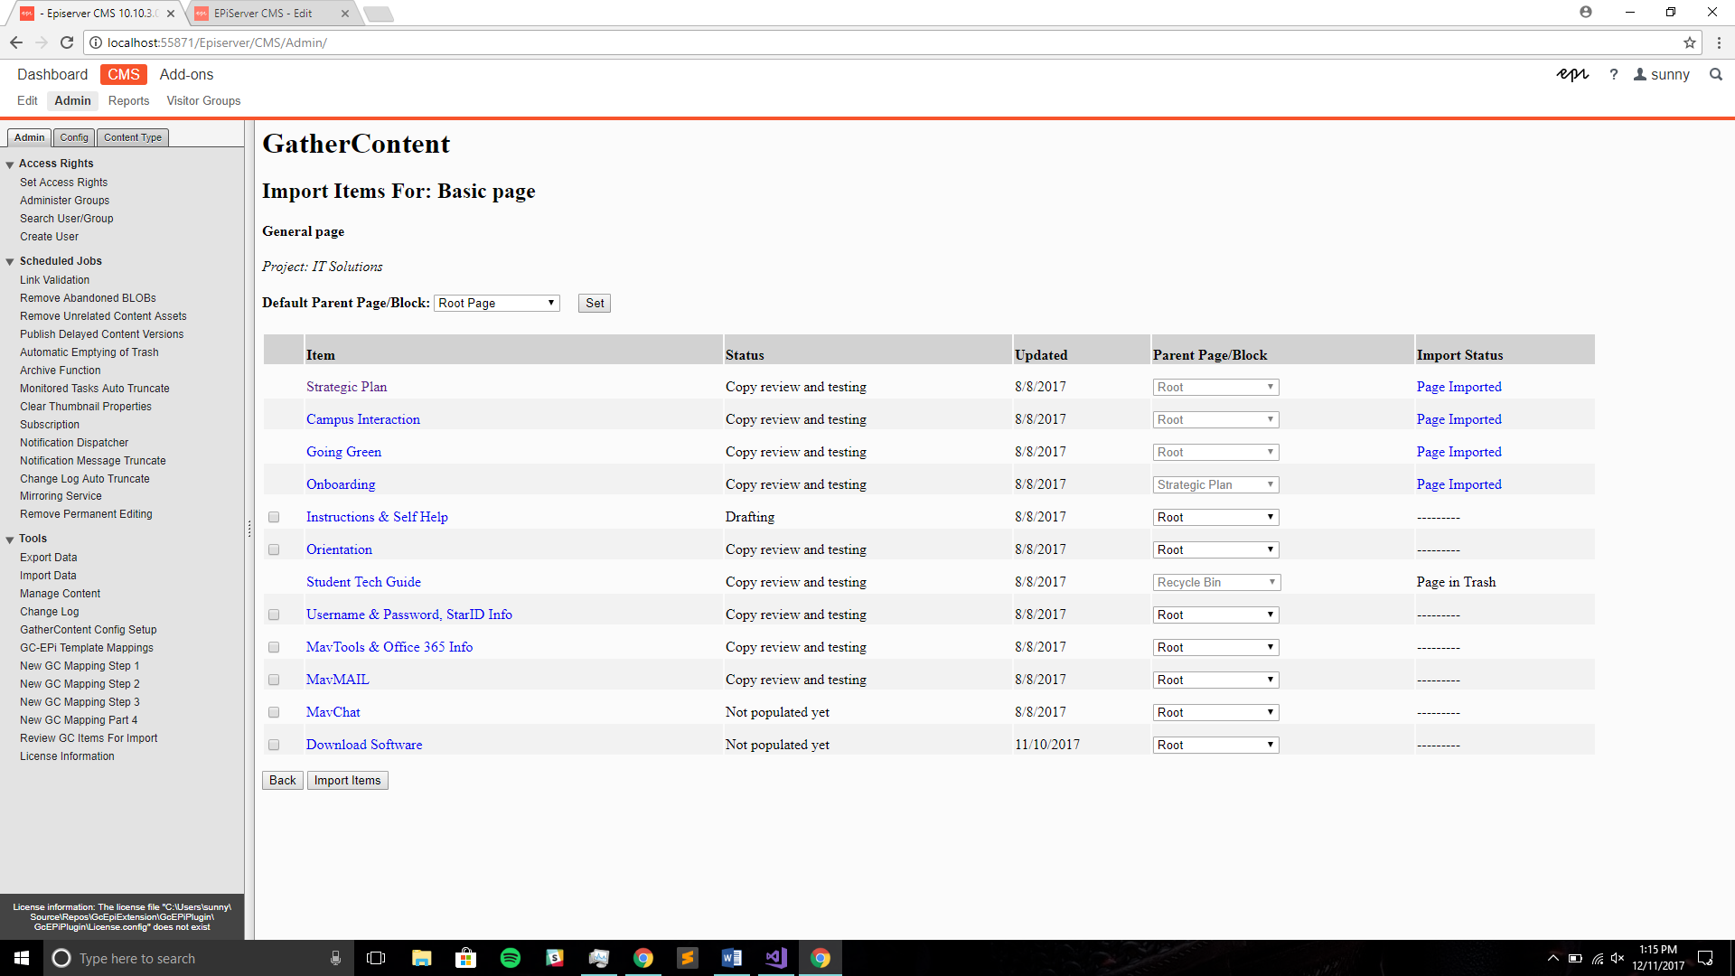The image size is (1735, 976).
Task: Open the Student Tech Guide link
Action: tap(363, 582)
